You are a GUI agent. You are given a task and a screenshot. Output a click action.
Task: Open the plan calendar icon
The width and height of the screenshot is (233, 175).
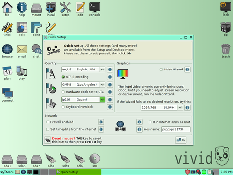7,73
